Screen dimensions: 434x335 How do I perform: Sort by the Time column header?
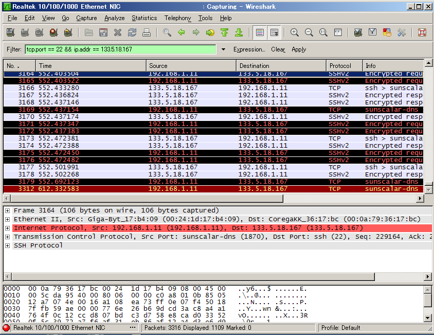point(91,66)
